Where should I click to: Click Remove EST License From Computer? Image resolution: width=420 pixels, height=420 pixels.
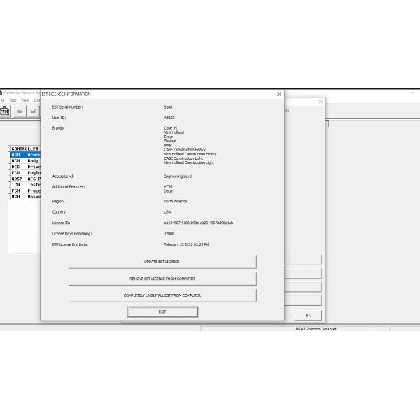click(x=162, y=279)
